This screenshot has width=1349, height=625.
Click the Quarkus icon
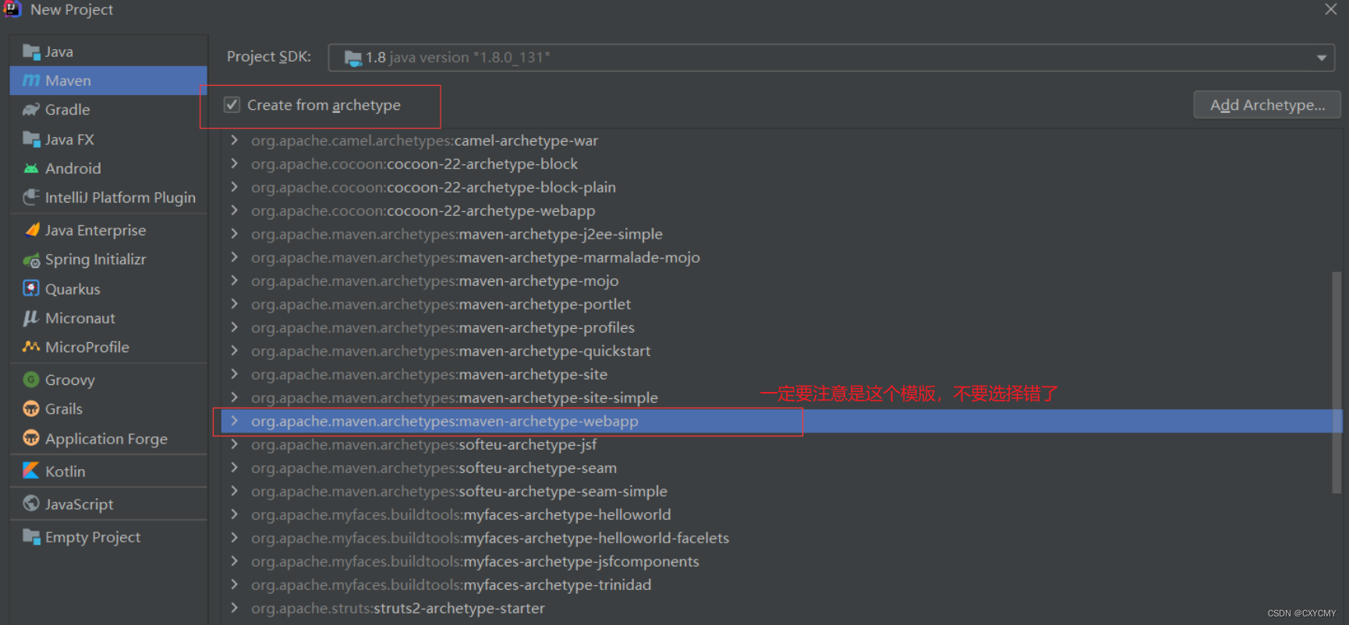pyautogui.click(x=31, y=289)
